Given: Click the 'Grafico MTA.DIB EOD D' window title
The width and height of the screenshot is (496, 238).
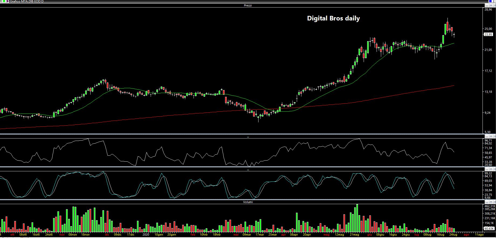Looking at the screenshot, I should [26, 1].
